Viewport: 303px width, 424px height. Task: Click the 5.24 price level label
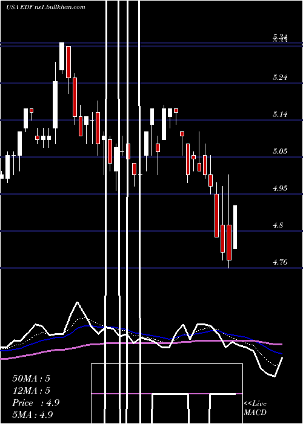(x=280, y=78)
